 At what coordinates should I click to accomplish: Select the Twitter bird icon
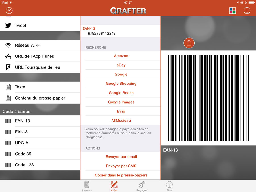pos(8,26)
